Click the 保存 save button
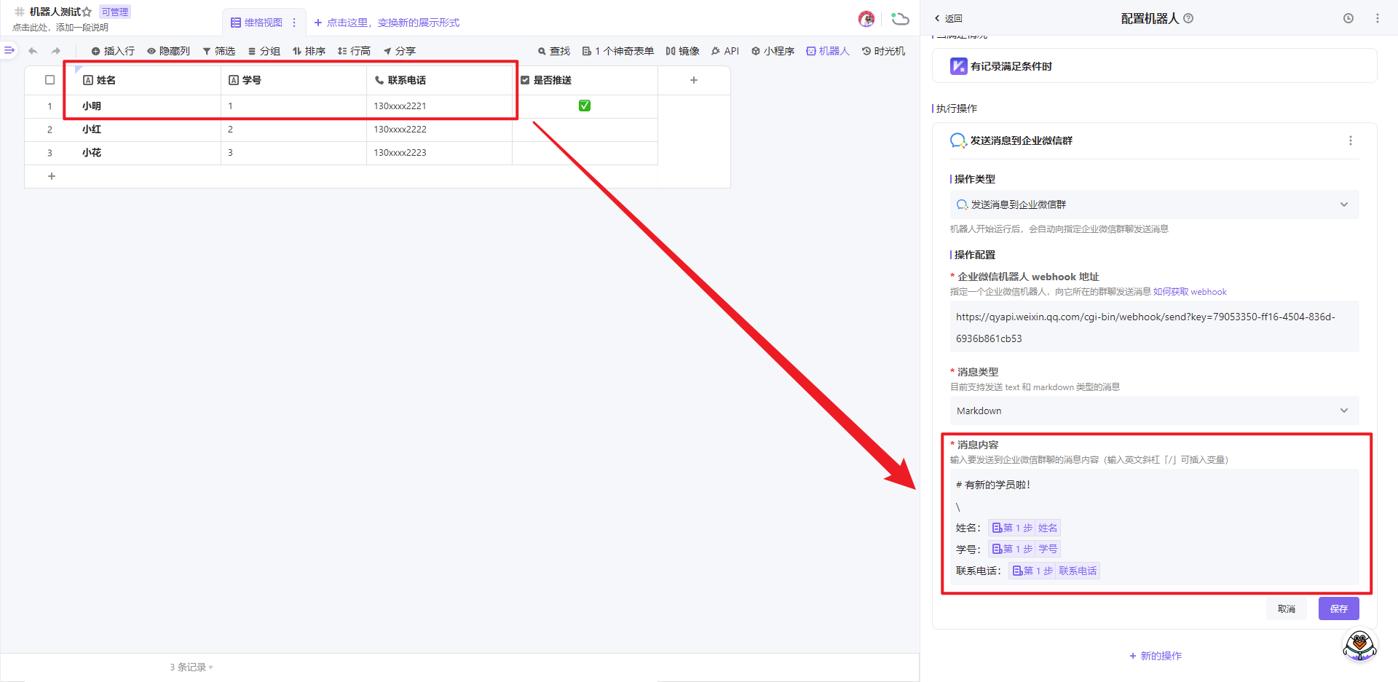Viewport: 1398px width, 682px height. coord(1338,608)
